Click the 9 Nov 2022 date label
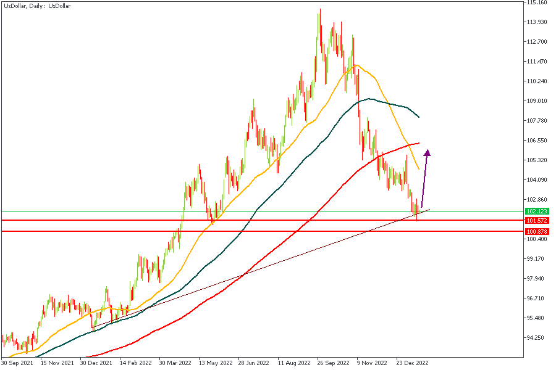556x370 pixels. (373, 363)
